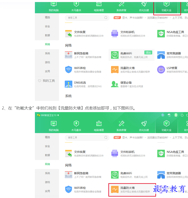This screenshot has width=188, height=198.
Task: Open 电脑清理 tab in lower window
Action: pos(99,126)
